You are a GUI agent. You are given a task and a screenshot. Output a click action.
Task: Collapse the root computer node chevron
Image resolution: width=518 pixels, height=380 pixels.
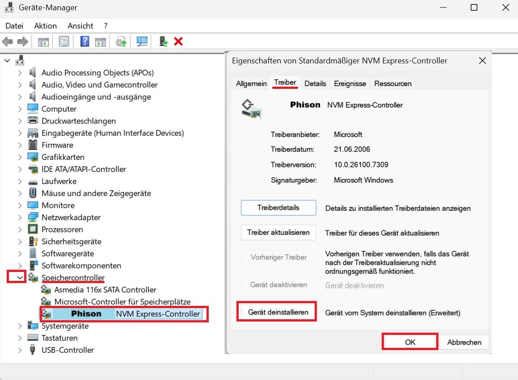coord(7,61)
